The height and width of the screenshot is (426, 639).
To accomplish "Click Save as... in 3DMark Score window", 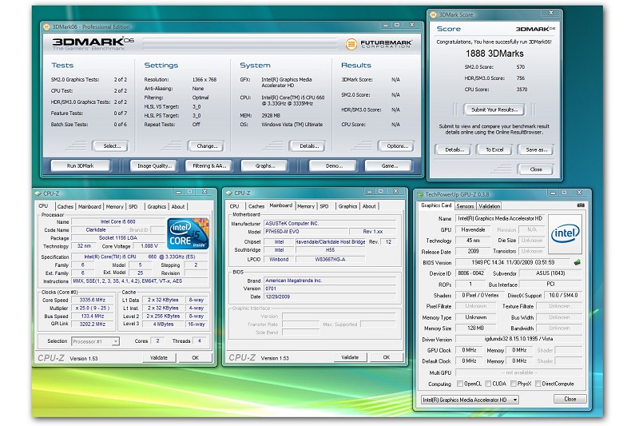I will click(x=535, y=149).
